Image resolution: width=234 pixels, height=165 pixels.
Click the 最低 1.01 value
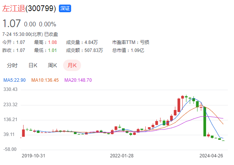click(x=52, y=50)
